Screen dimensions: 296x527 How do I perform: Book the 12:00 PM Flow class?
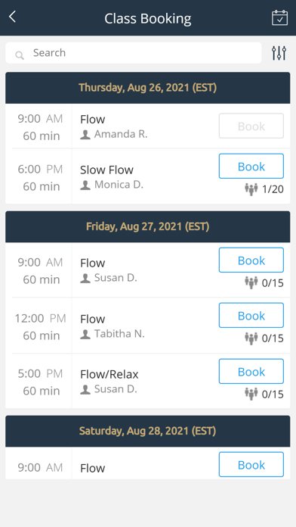coord(251,315)
